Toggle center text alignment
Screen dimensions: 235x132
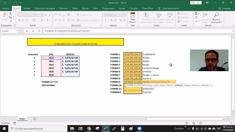[x=60, y=20]
